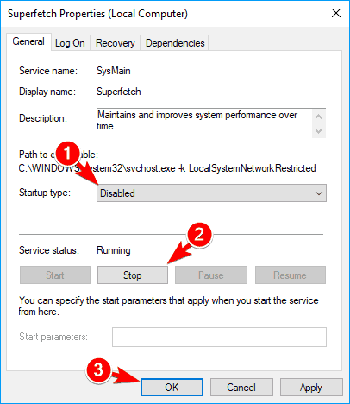The image size is (350, 404).
Task: Stop the Superfetch service
Action: 133,275
